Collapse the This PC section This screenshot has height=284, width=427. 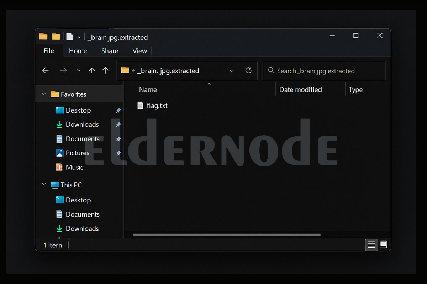click(43, 185)
